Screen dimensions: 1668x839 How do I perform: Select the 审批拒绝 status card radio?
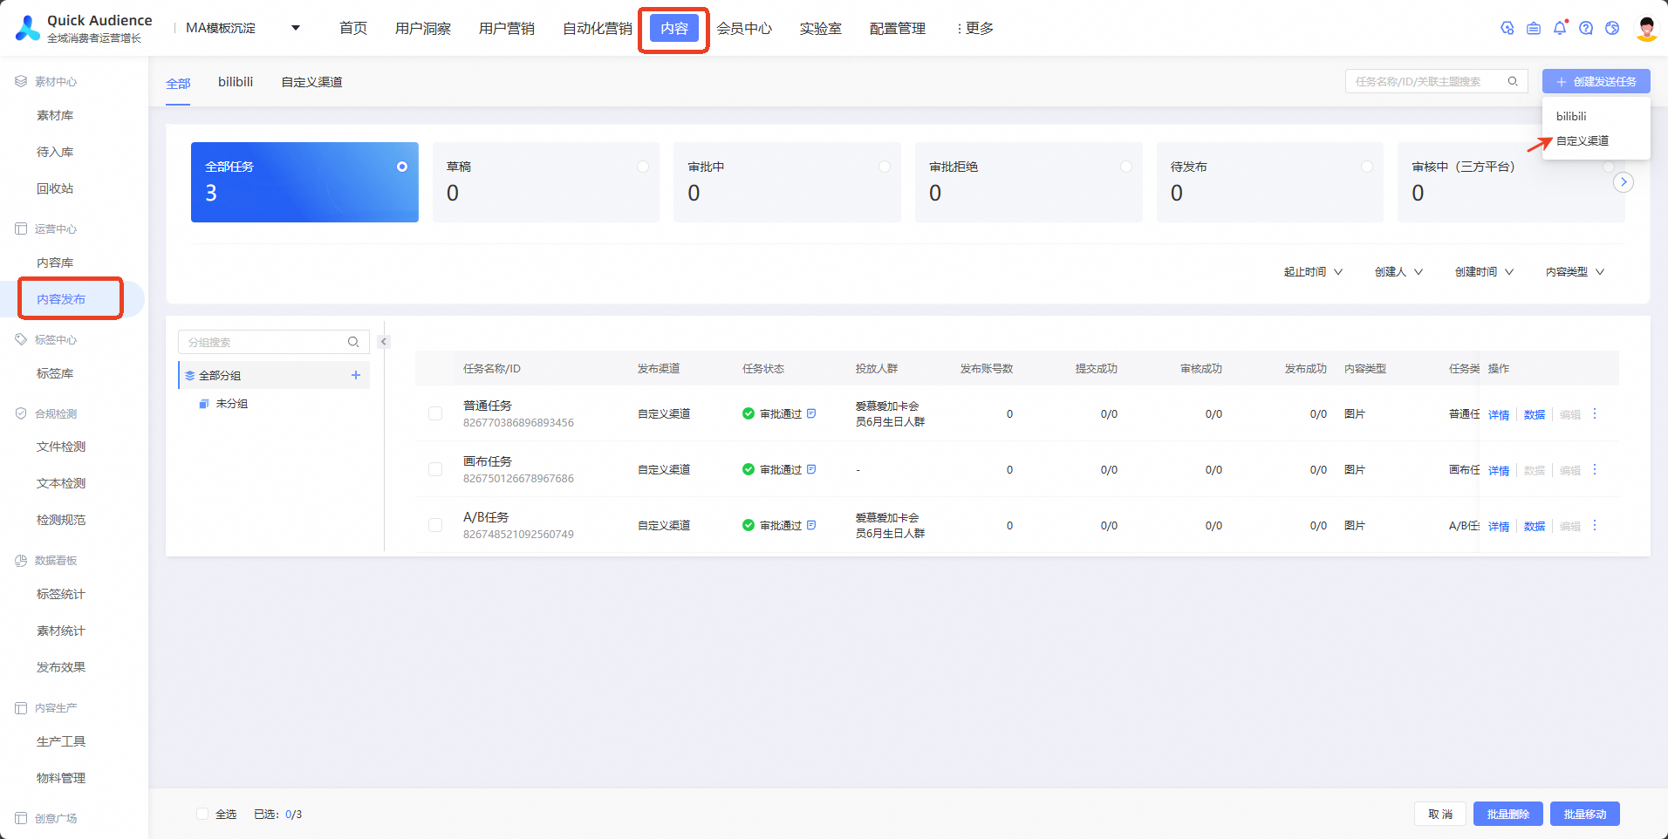coord(1126,167)
